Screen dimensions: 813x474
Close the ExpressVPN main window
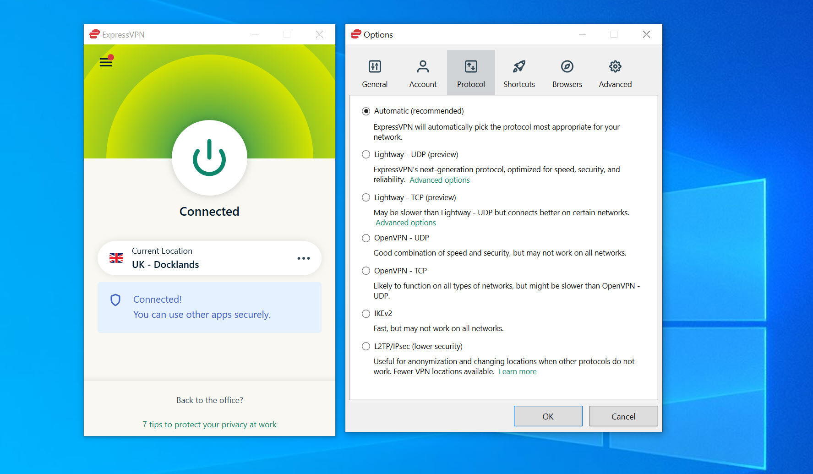pos(320,34)
